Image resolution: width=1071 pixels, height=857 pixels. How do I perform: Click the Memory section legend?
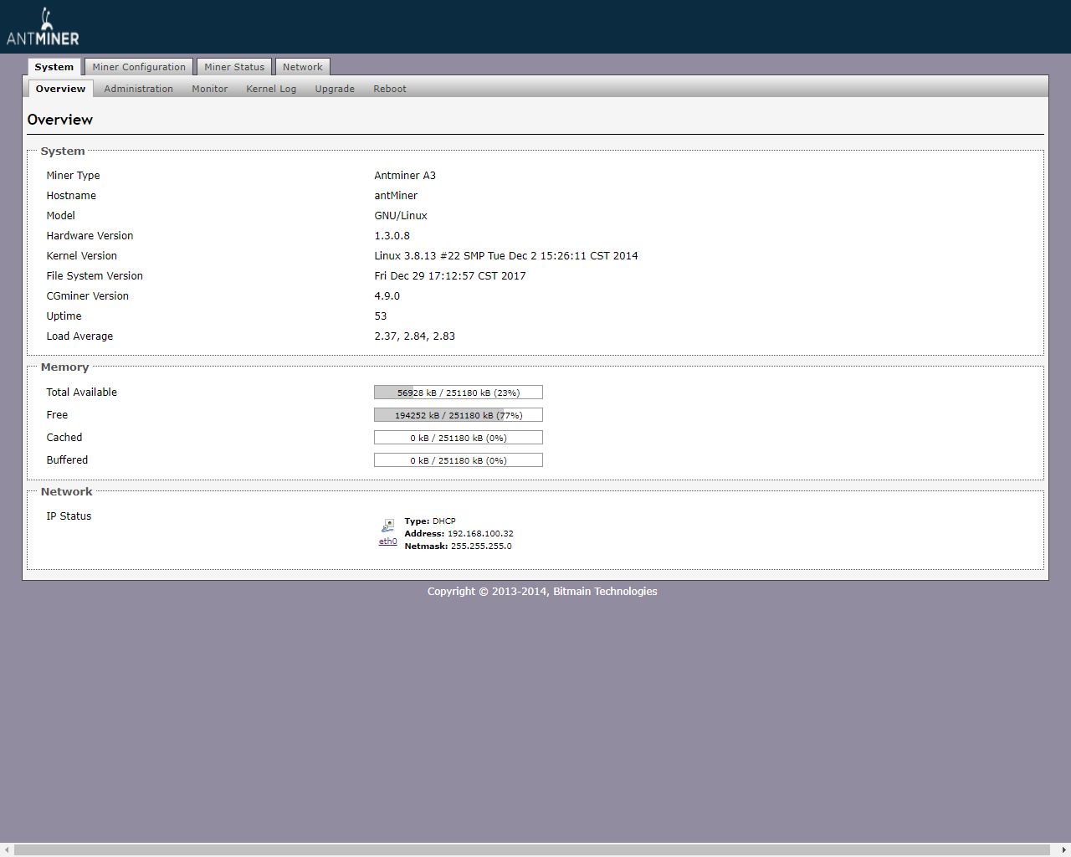click(x=64, y=367)
